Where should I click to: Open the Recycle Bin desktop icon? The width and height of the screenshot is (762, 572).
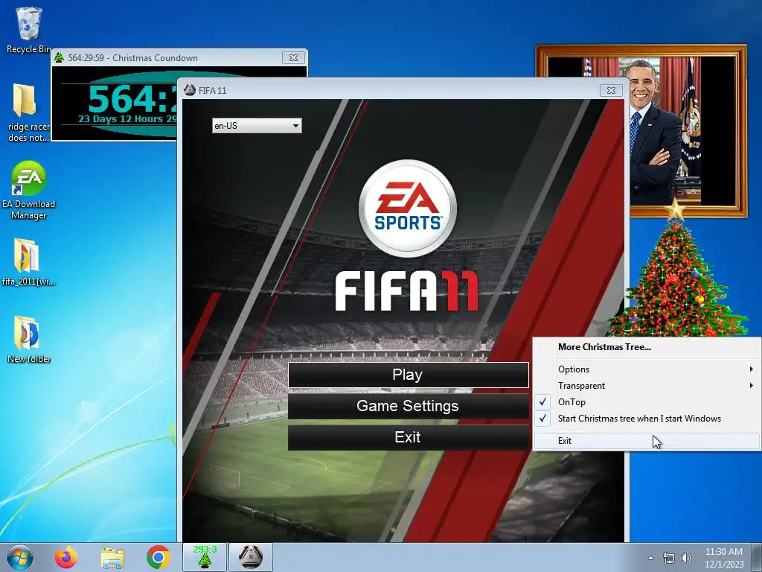pyautogui.click(x=28, y=29)
